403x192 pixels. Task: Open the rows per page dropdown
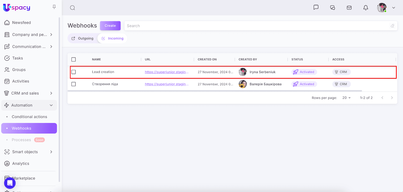coord(347,98)
